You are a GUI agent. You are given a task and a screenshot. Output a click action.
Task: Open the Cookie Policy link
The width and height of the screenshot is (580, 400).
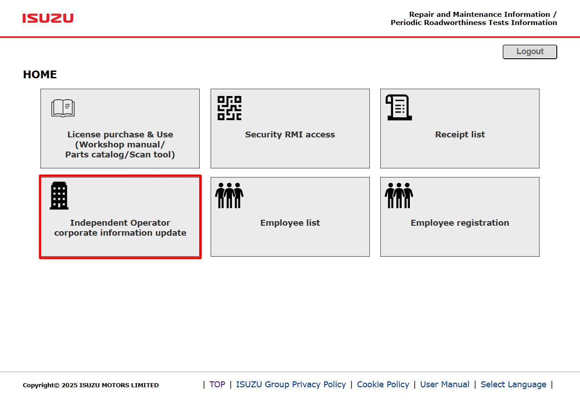[383, 385]
